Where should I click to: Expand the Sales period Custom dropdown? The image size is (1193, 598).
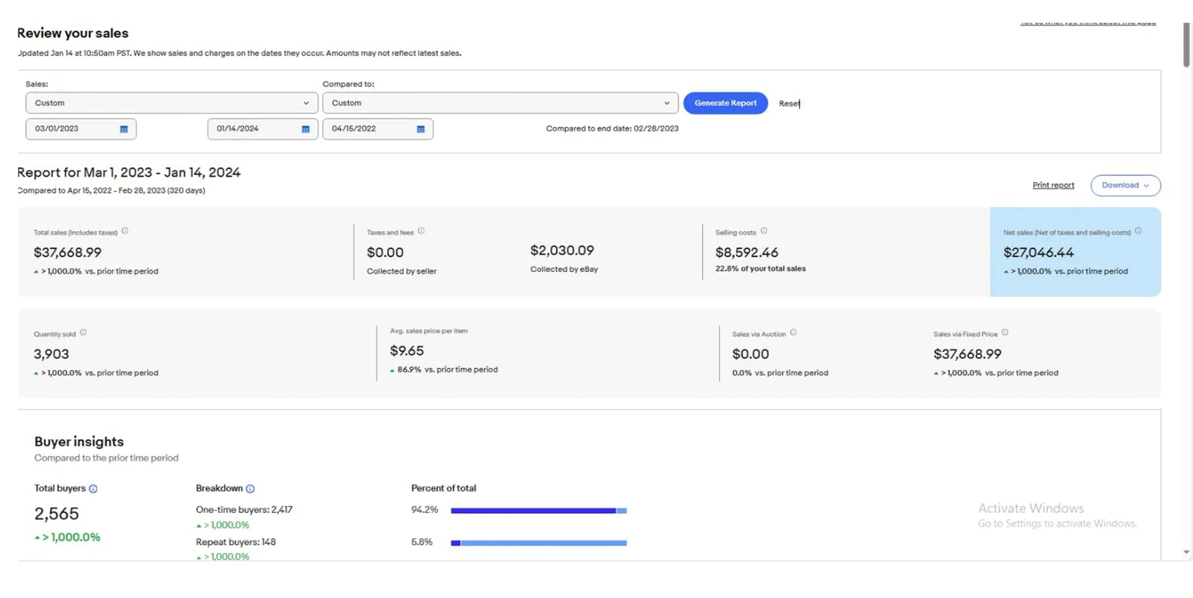pos(171,103)
